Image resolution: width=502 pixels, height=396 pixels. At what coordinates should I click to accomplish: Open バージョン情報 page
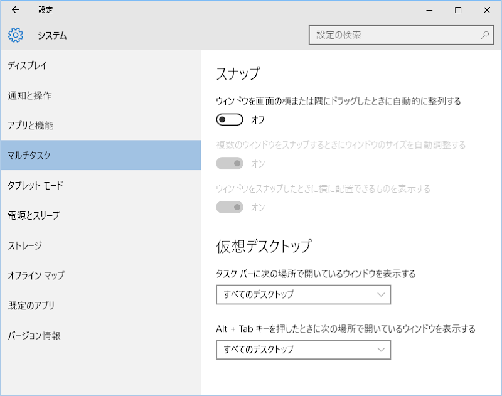(34, 336)
